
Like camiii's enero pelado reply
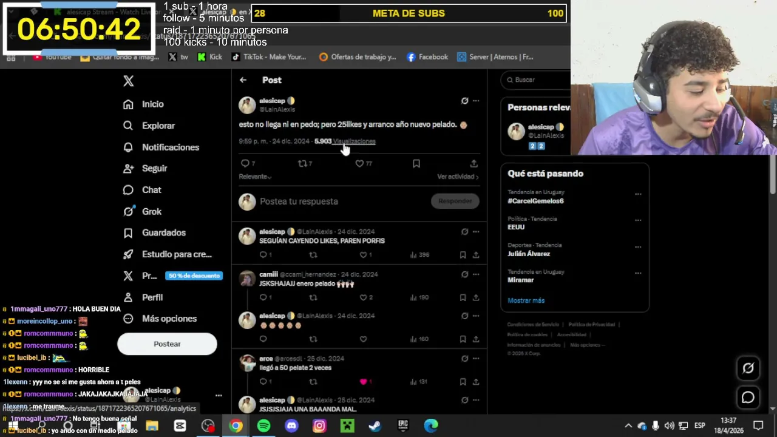(x=363, y=297)
